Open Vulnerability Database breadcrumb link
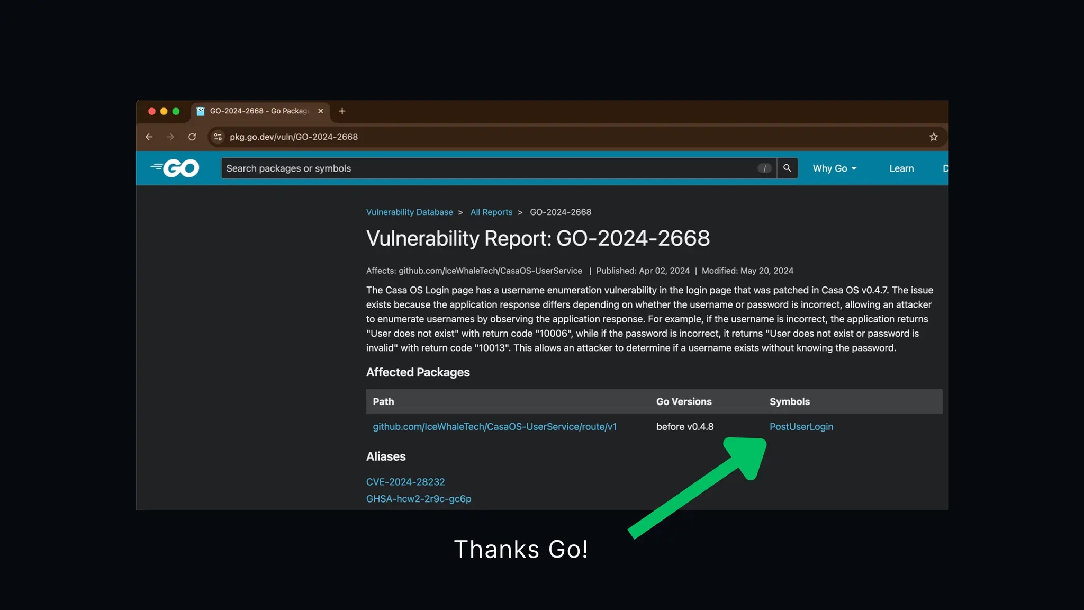This screenshot has width=1084, height=610. point(409,212)
